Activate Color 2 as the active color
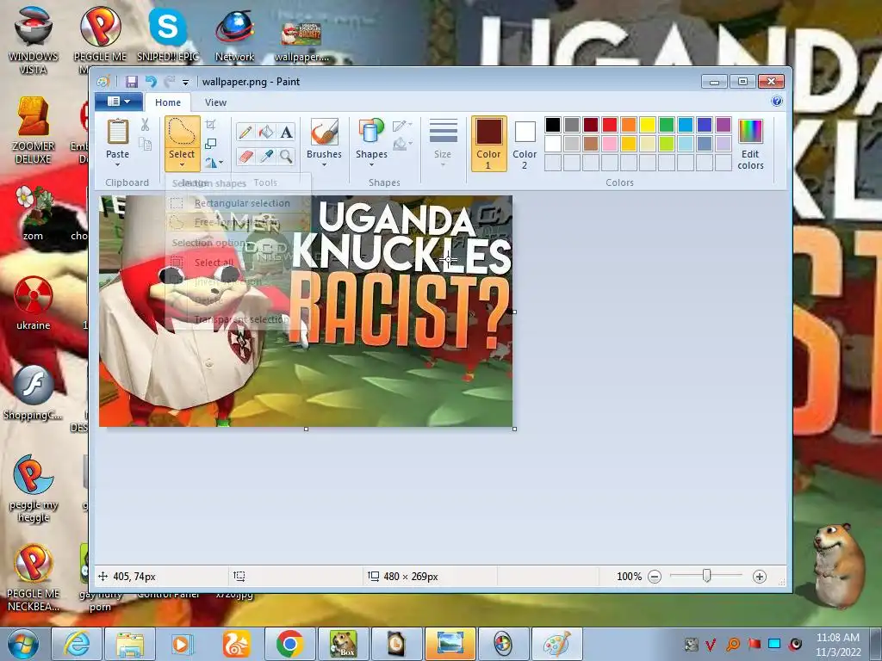The width and height of the screenshot is (882, 661). click(x=525, y=144)
